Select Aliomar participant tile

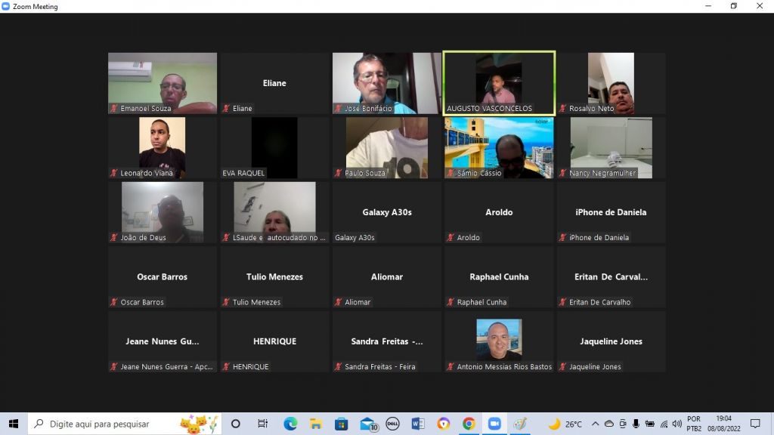pos(386,277)
